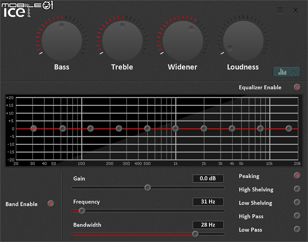The width and height of the screenshot is (308, 242).
Task: Click the Bandwidth slider handle
Action: pos(195,234)
